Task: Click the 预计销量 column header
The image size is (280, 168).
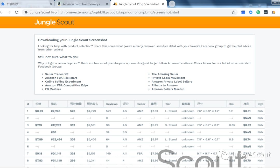Action: [x=76, y=104]
